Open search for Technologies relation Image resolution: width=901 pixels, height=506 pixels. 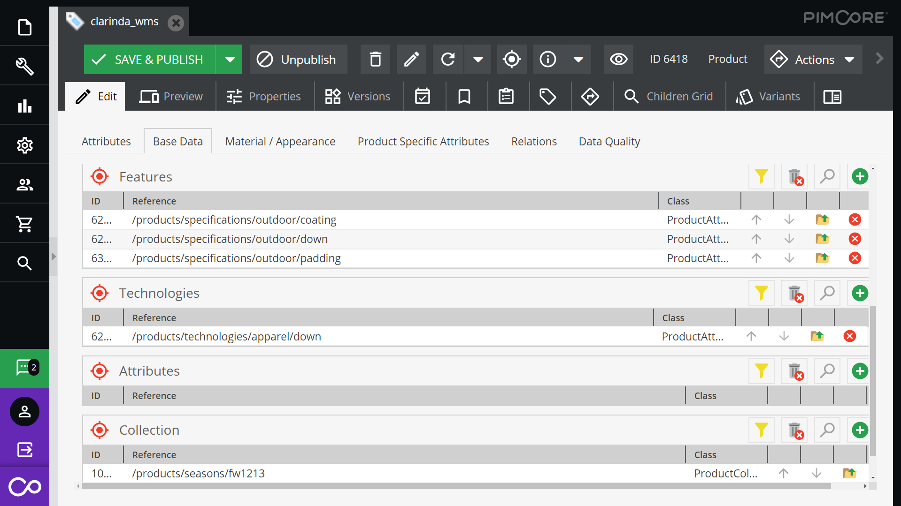tap(827, 294)
